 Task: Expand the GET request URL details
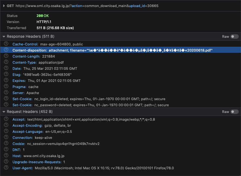tap(4, 6)
